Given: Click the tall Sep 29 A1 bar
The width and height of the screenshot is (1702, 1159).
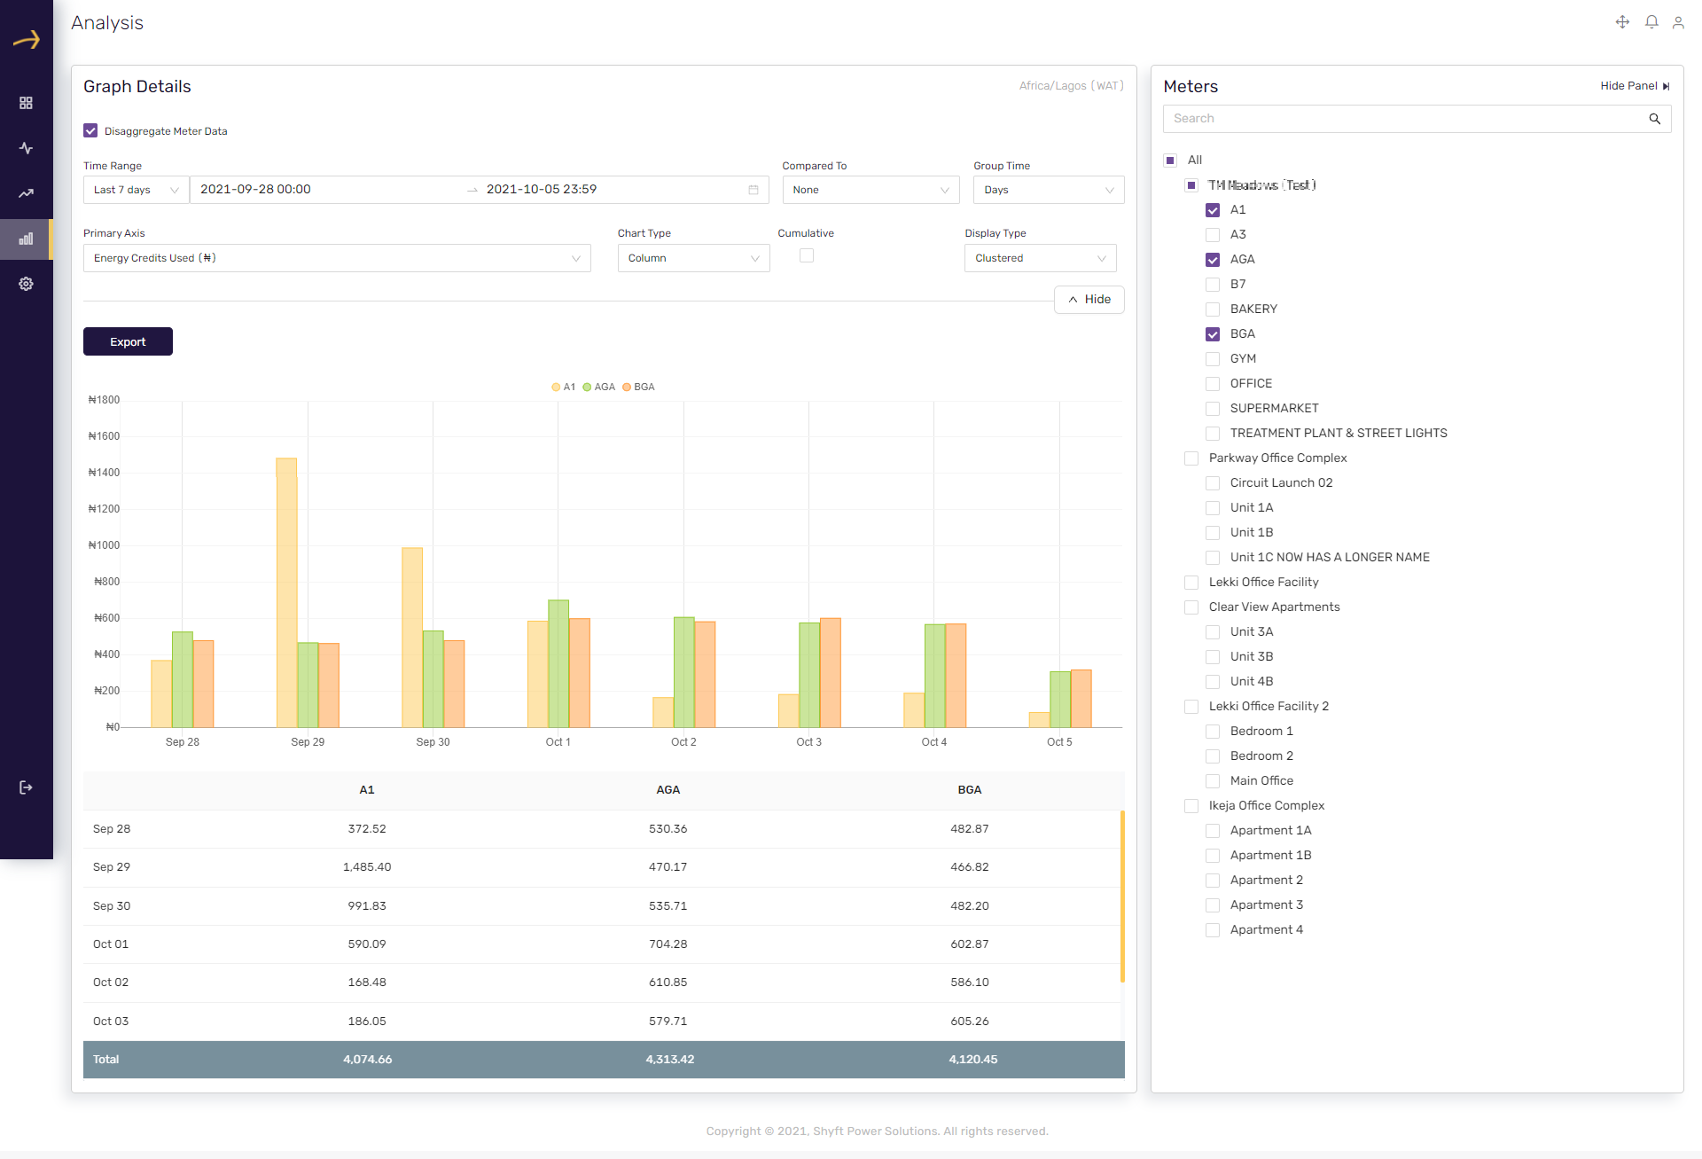Looking at the screenshot, I should (x=286, y=592).
